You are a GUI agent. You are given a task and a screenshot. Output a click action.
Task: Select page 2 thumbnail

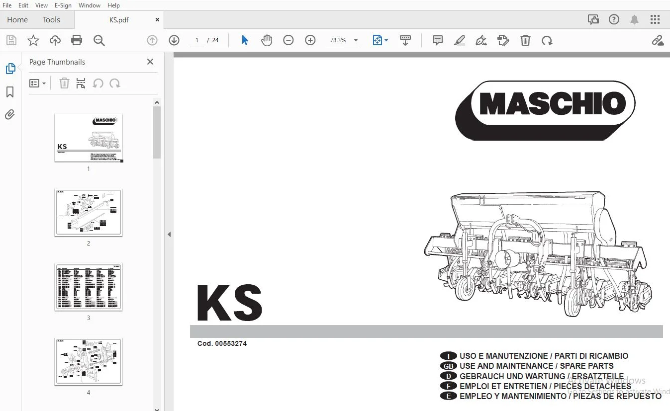[89, 213]
